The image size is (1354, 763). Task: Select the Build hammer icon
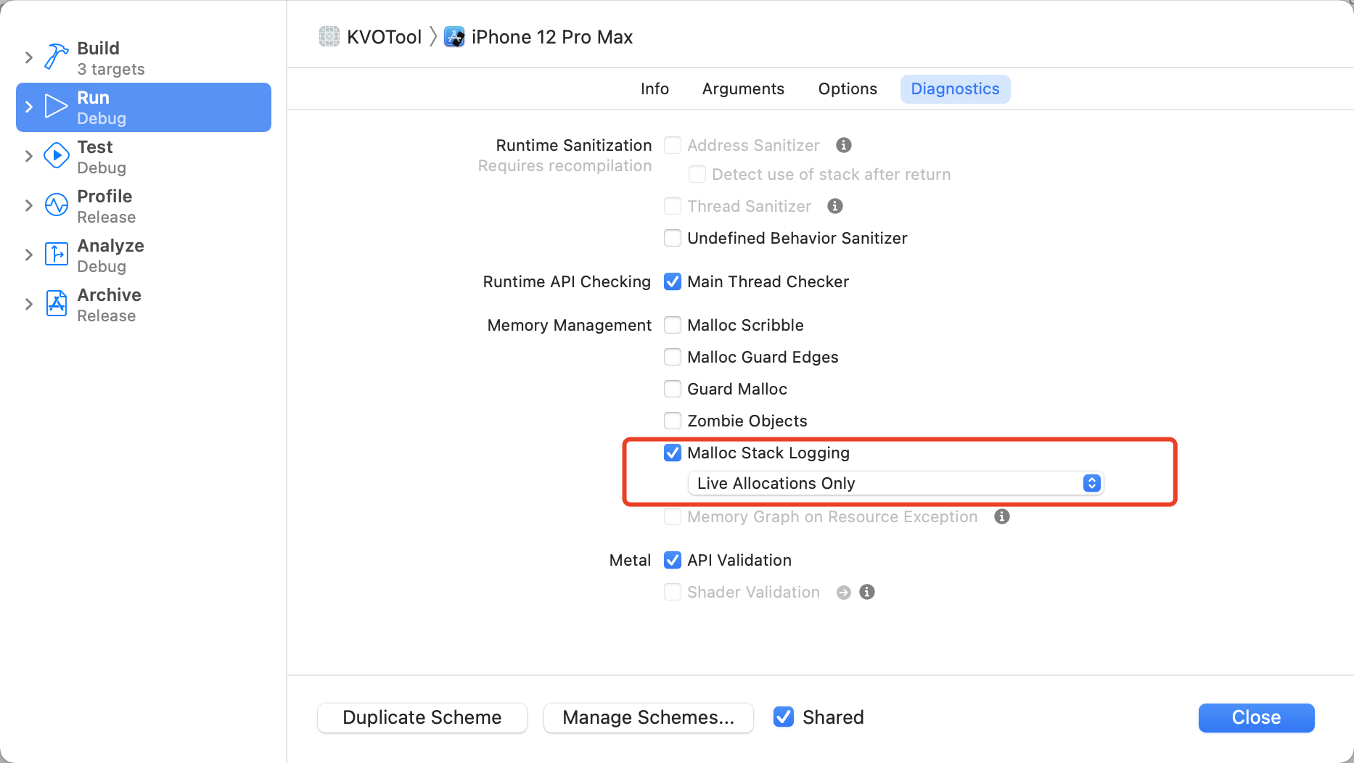click(x=56, y=57)
